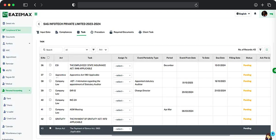Click the browser address bar
The height and width of the screenshot is (140, 276).
pyautogui.click(x=138, y=5)
